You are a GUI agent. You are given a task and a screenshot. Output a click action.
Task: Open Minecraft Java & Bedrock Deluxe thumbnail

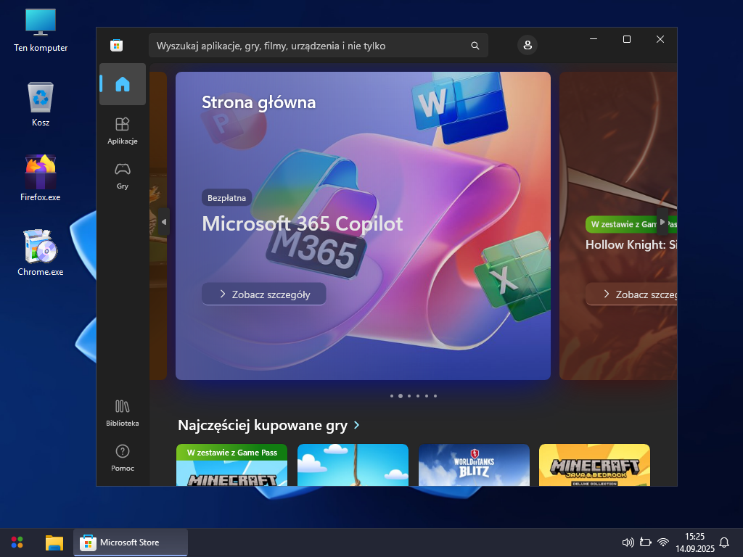click(x=594, y=465)
